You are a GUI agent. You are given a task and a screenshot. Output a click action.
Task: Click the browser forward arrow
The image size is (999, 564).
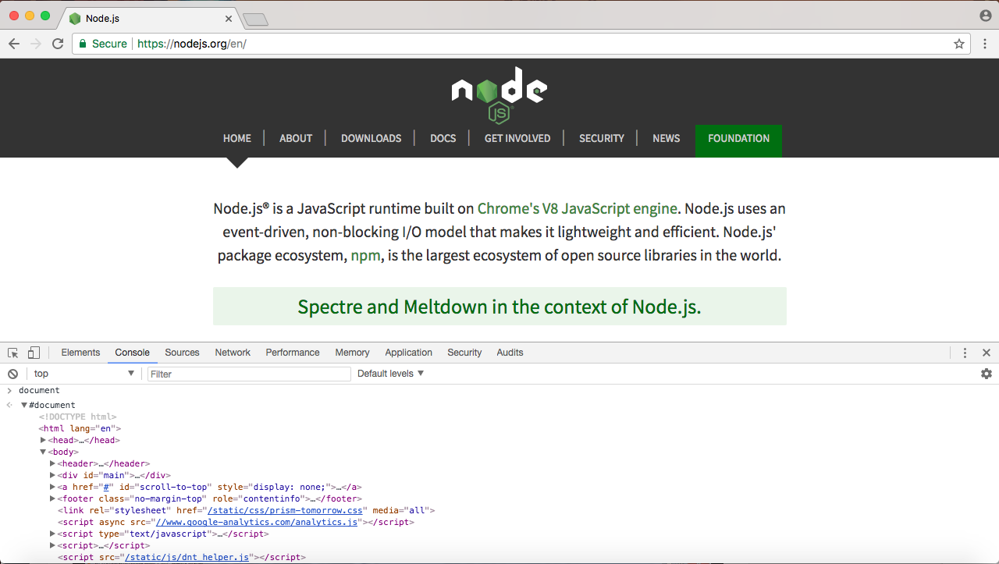(x=36, y=44)
